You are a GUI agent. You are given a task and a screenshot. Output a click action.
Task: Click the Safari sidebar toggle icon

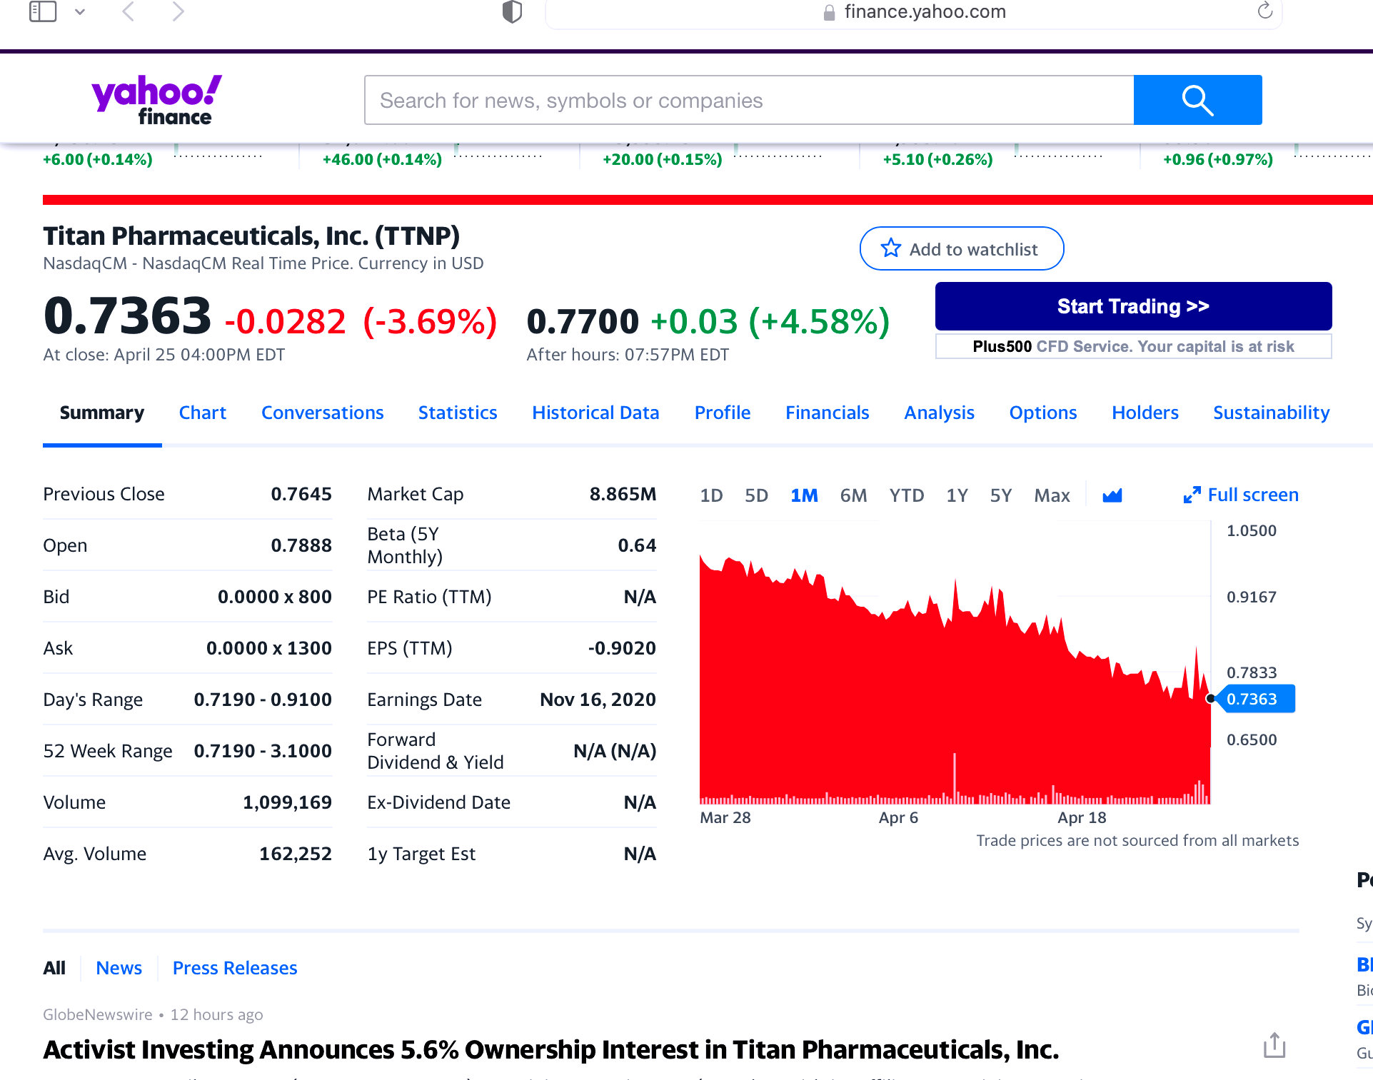(43, 11)
